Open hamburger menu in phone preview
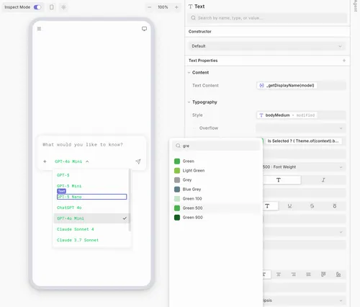 [x=39, y=29]
